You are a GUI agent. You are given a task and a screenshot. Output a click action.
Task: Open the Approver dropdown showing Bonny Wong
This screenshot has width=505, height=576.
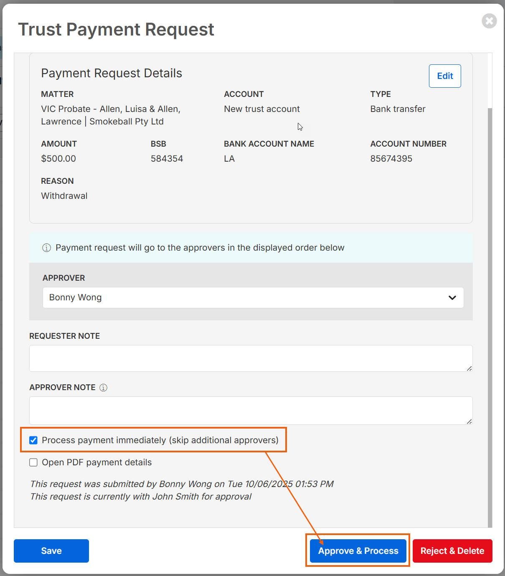pos(253,297)
